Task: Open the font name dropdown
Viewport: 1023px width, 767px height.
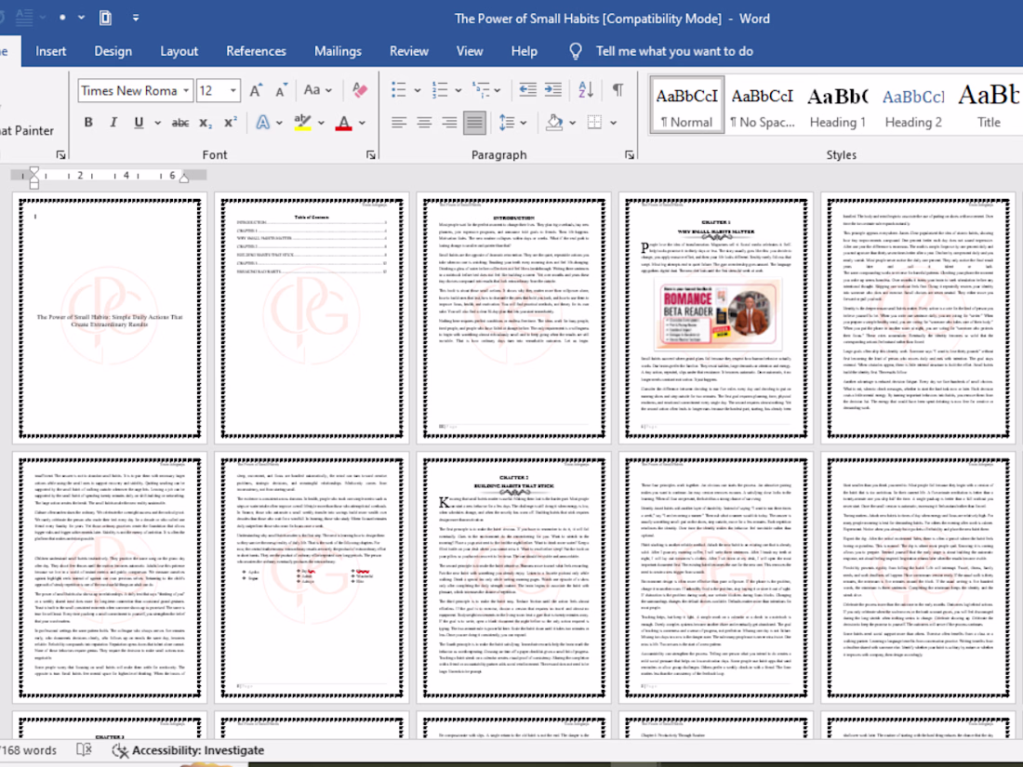Action: coord(187,90)
